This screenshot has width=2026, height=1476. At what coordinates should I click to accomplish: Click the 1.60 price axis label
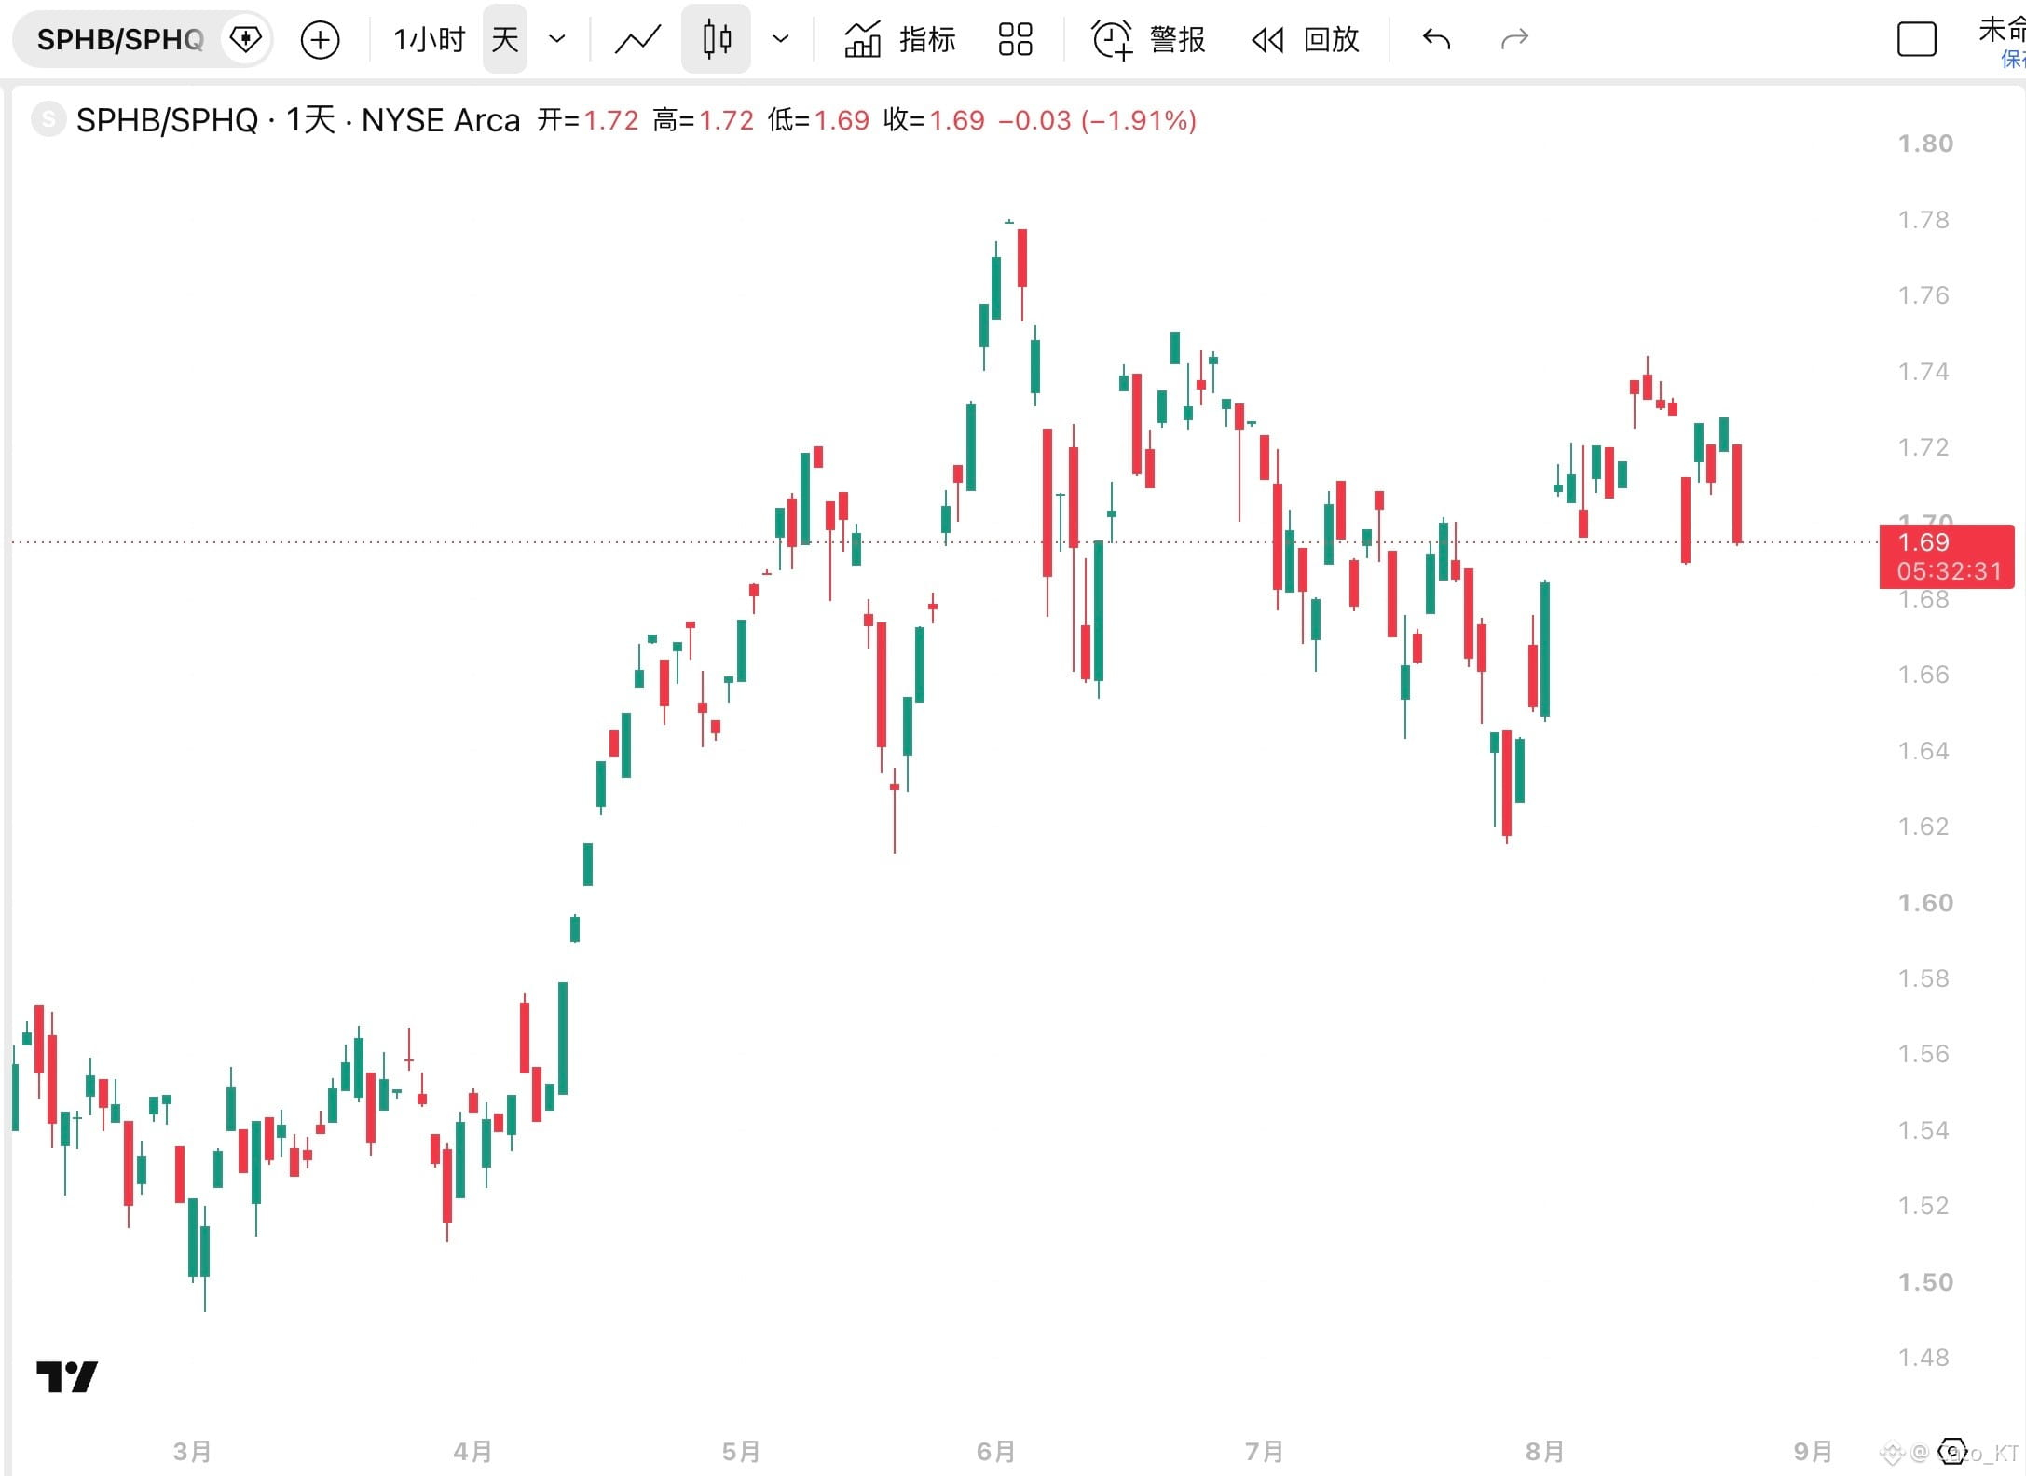[x=1925, y=903]
